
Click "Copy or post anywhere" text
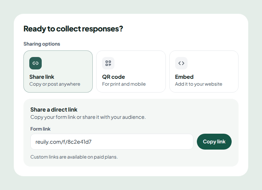(55, 84)
